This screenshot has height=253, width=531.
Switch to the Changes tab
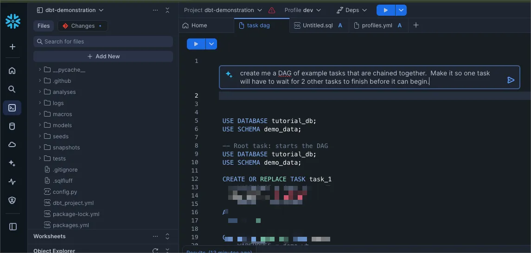83,26
